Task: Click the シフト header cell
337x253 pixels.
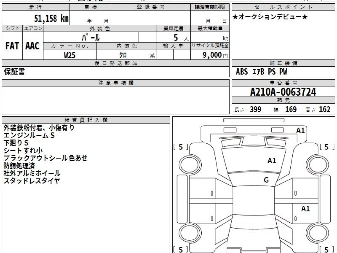Action: 12,28
